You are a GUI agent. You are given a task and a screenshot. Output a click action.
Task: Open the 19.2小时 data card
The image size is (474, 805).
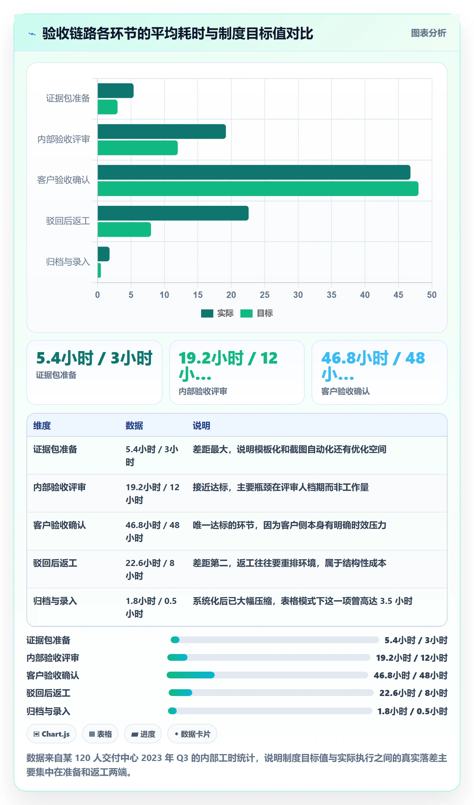237,372
